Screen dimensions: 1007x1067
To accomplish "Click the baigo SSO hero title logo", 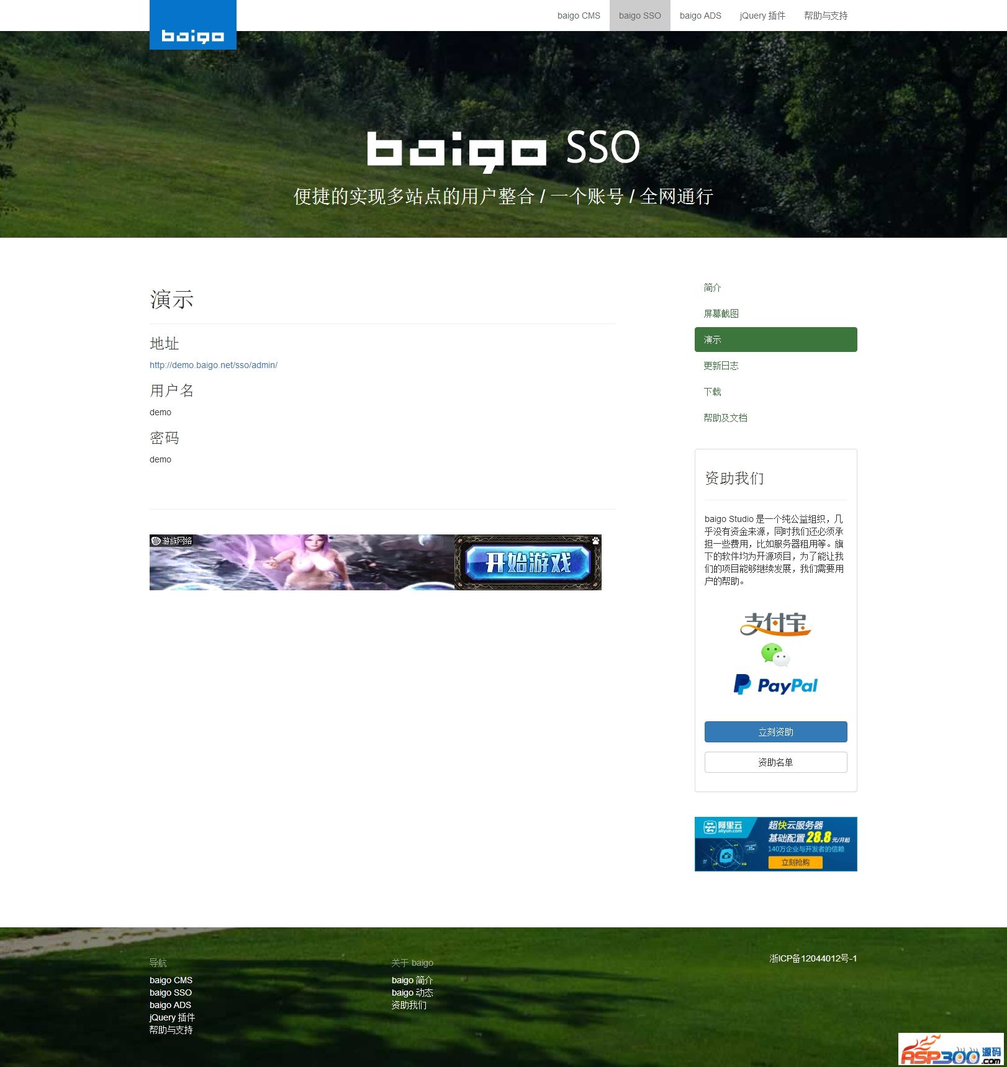I will point(503,151).
